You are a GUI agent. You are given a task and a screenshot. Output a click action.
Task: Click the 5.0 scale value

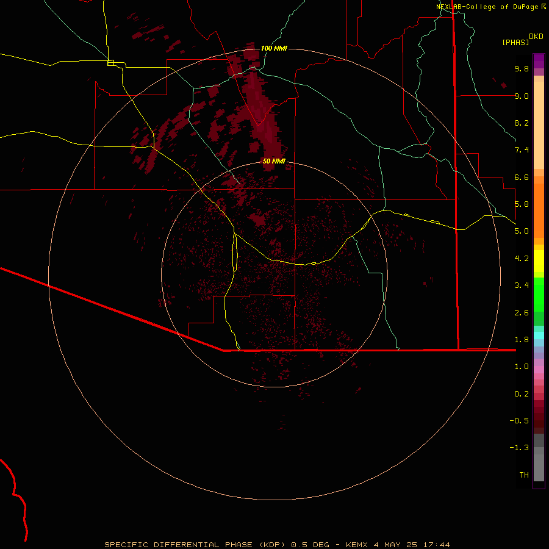[522, 231]
